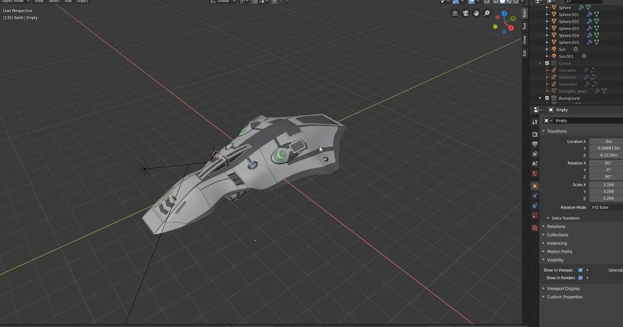Click the Z axis on the navigation gizmo

tap(504, 13)
